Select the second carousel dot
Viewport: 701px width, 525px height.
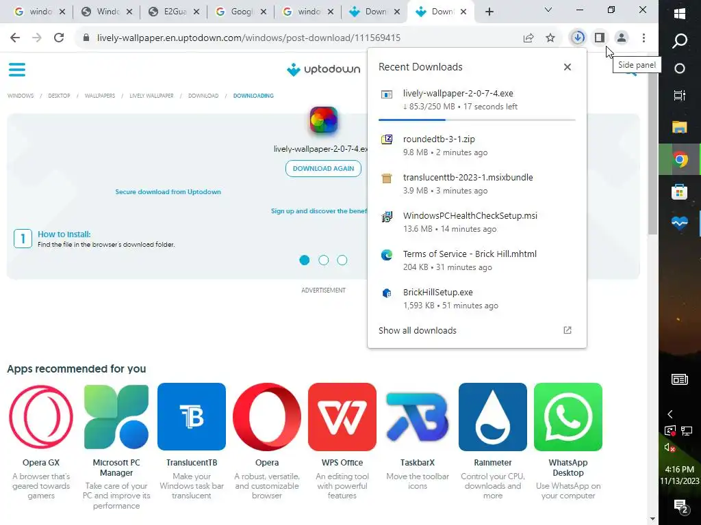coord(324,260)
